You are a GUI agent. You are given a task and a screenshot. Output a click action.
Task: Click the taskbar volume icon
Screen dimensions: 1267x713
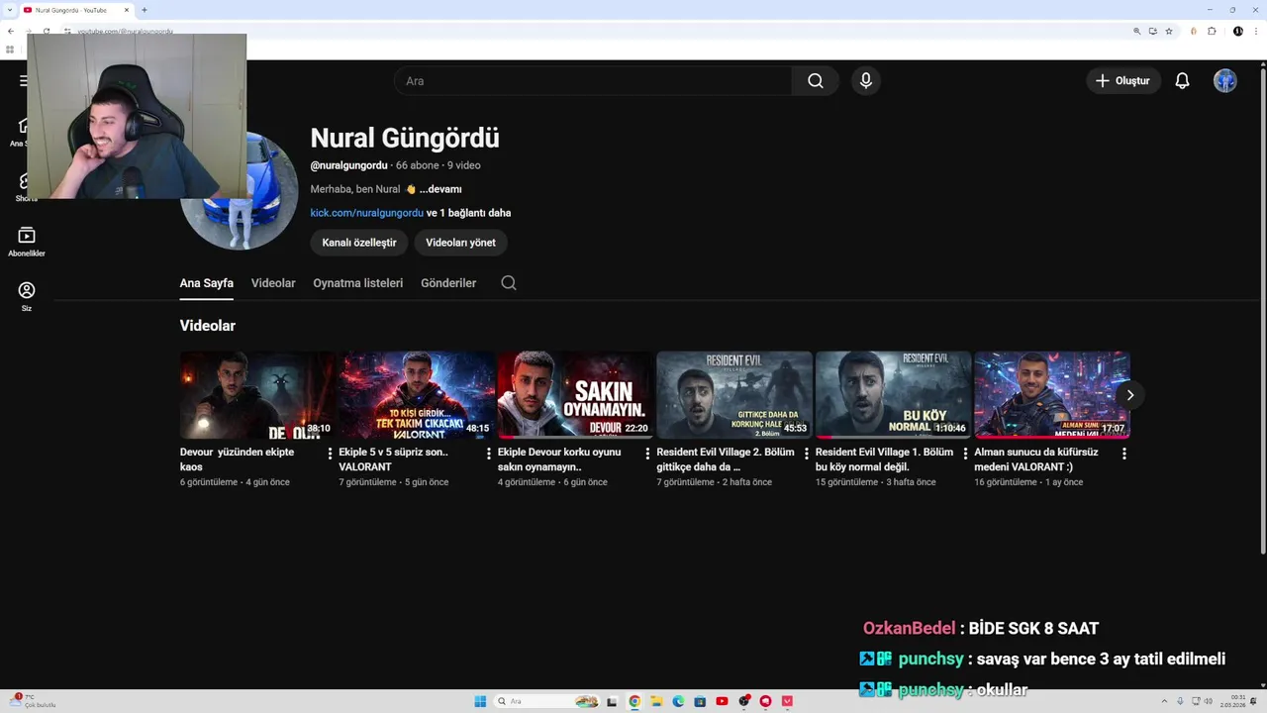[x=1209, y=701]
